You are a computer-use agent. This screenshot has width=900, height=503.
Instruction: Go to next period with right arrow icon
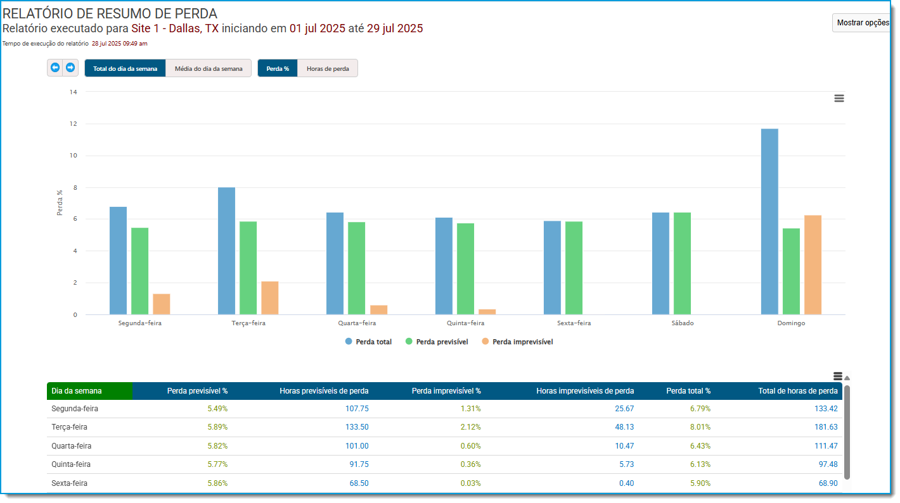(70, 68)
